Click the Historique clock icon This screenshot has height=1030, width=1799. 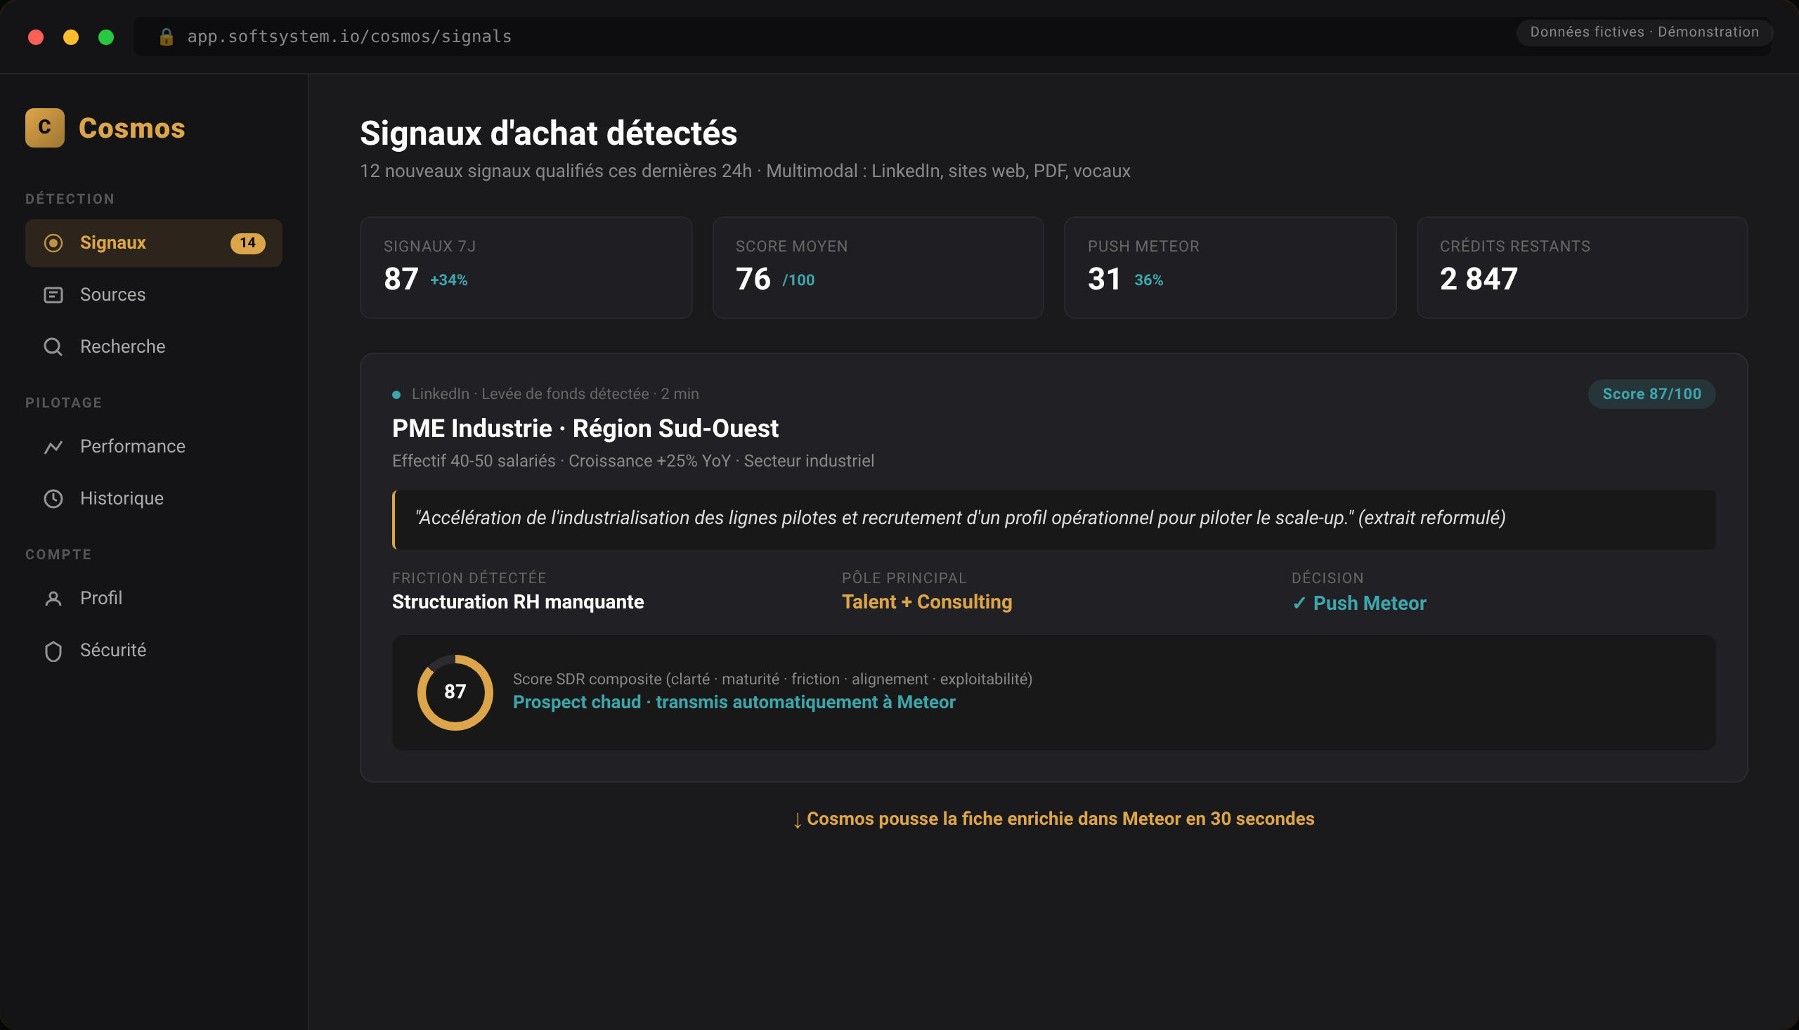(53, 499)
